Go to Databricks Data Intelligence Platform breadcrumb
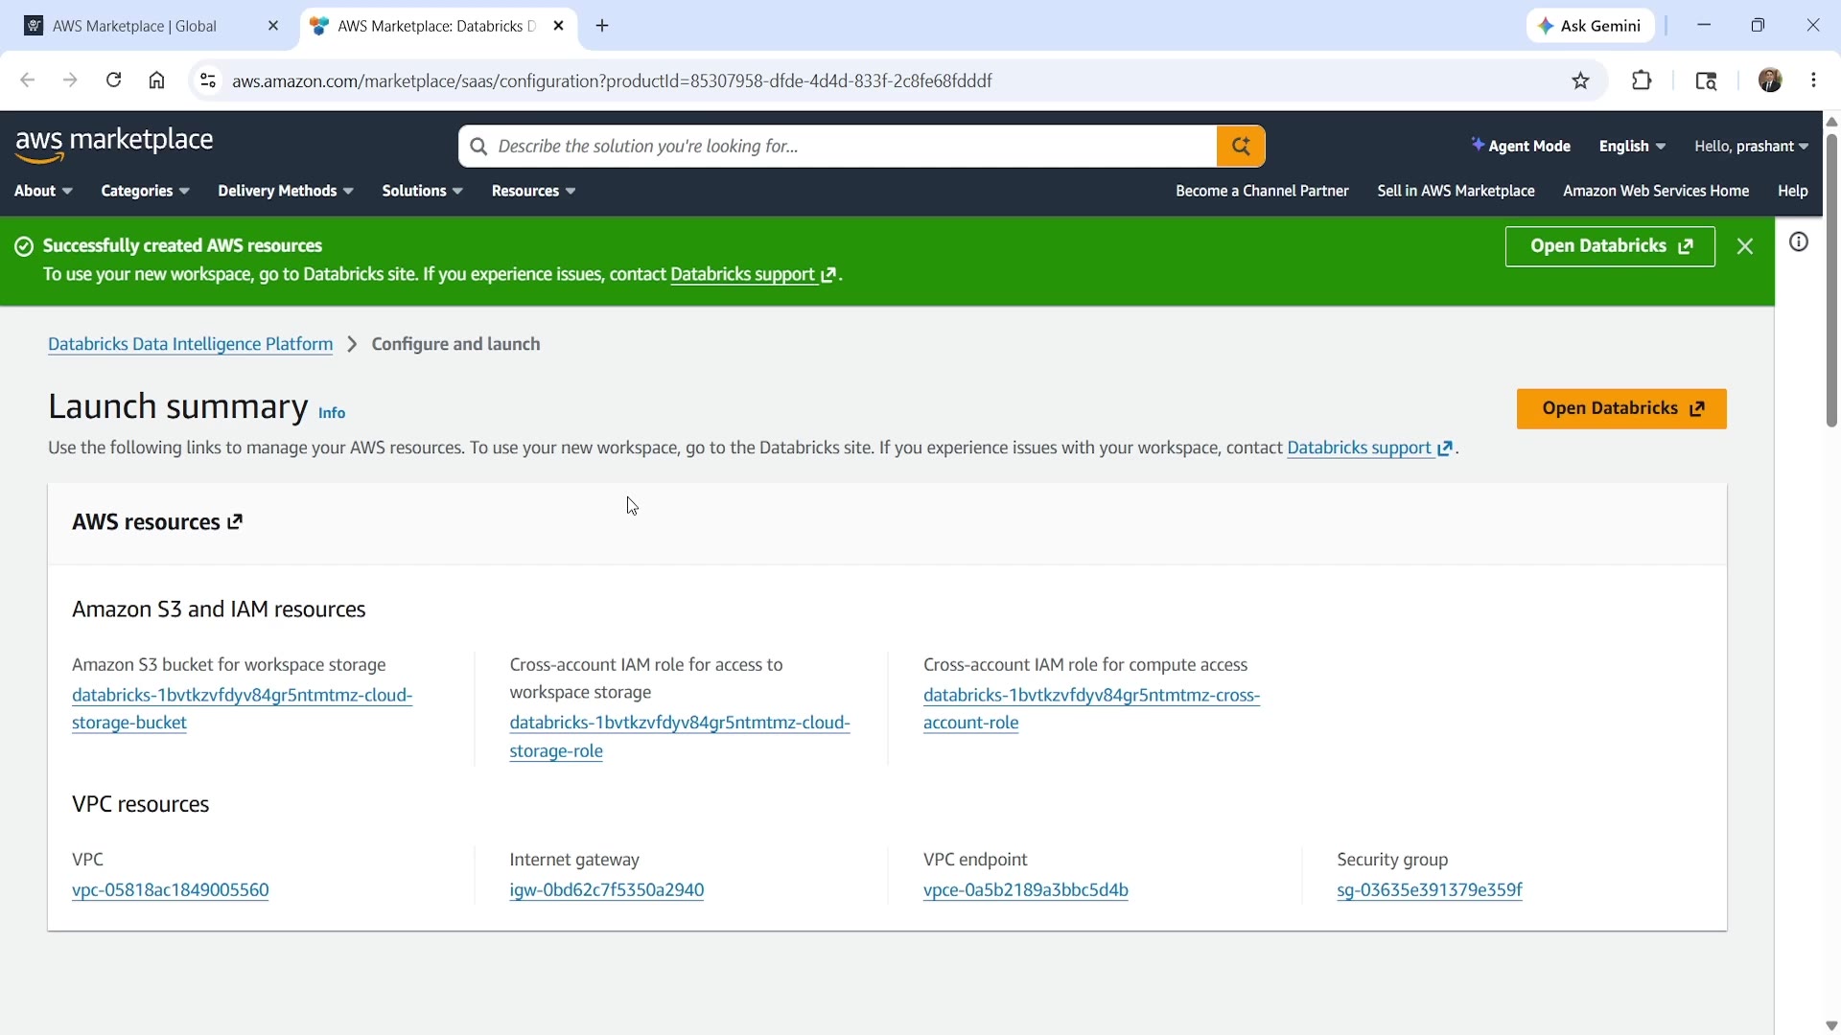Viewport: 1841px width, 1035px height. pyautogui.click(x=191, y=344)
